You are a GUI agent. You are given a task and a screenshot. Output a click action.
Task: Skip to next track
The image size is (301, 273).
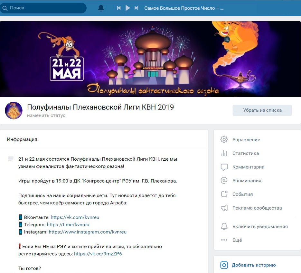[x=136, y=8]
